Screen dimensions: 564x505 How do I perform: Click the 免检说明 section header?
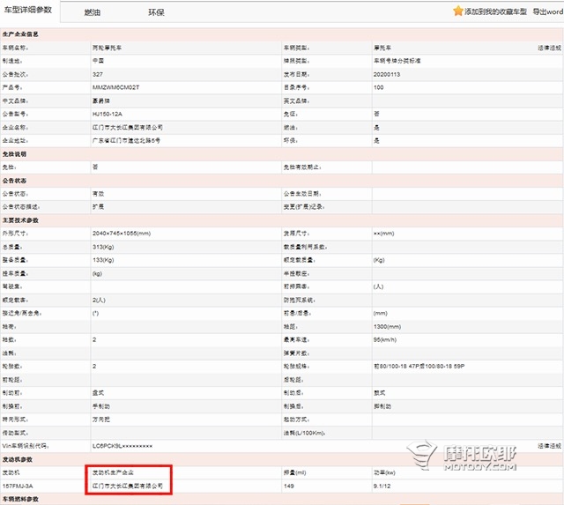(x=14, y=154)
